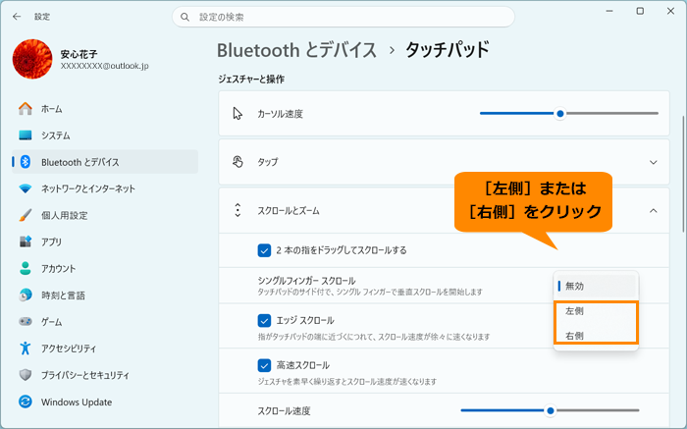Navigate to アカウント settings
This screenshot has height=429, width=687.
(x=105, y=268)
